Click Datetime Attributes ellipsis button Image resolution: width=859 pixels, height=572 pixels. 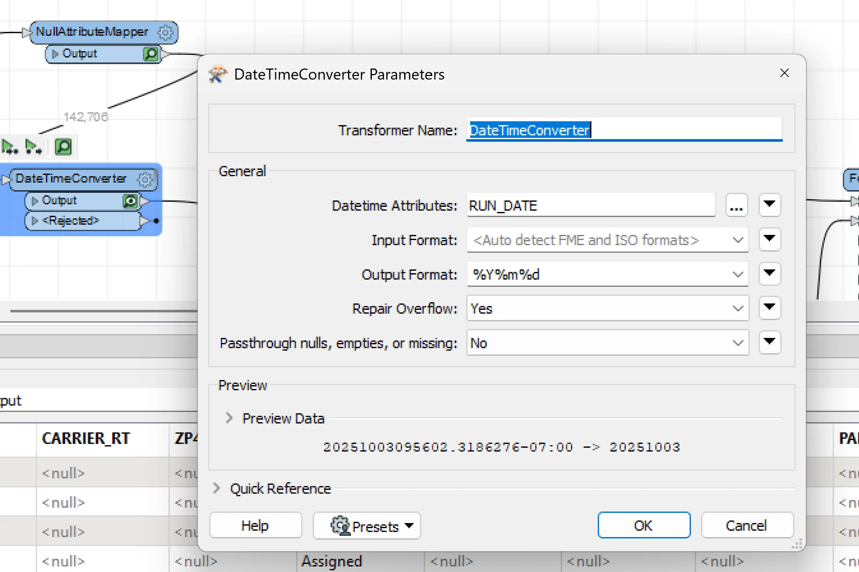click(736, 206)
